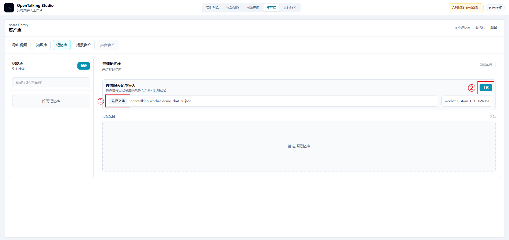The width and height of the screenshot is (509, 240).
Task: Click the 0 条记忆 counter text
Action: pyautogui.click(x=479, y=28)
